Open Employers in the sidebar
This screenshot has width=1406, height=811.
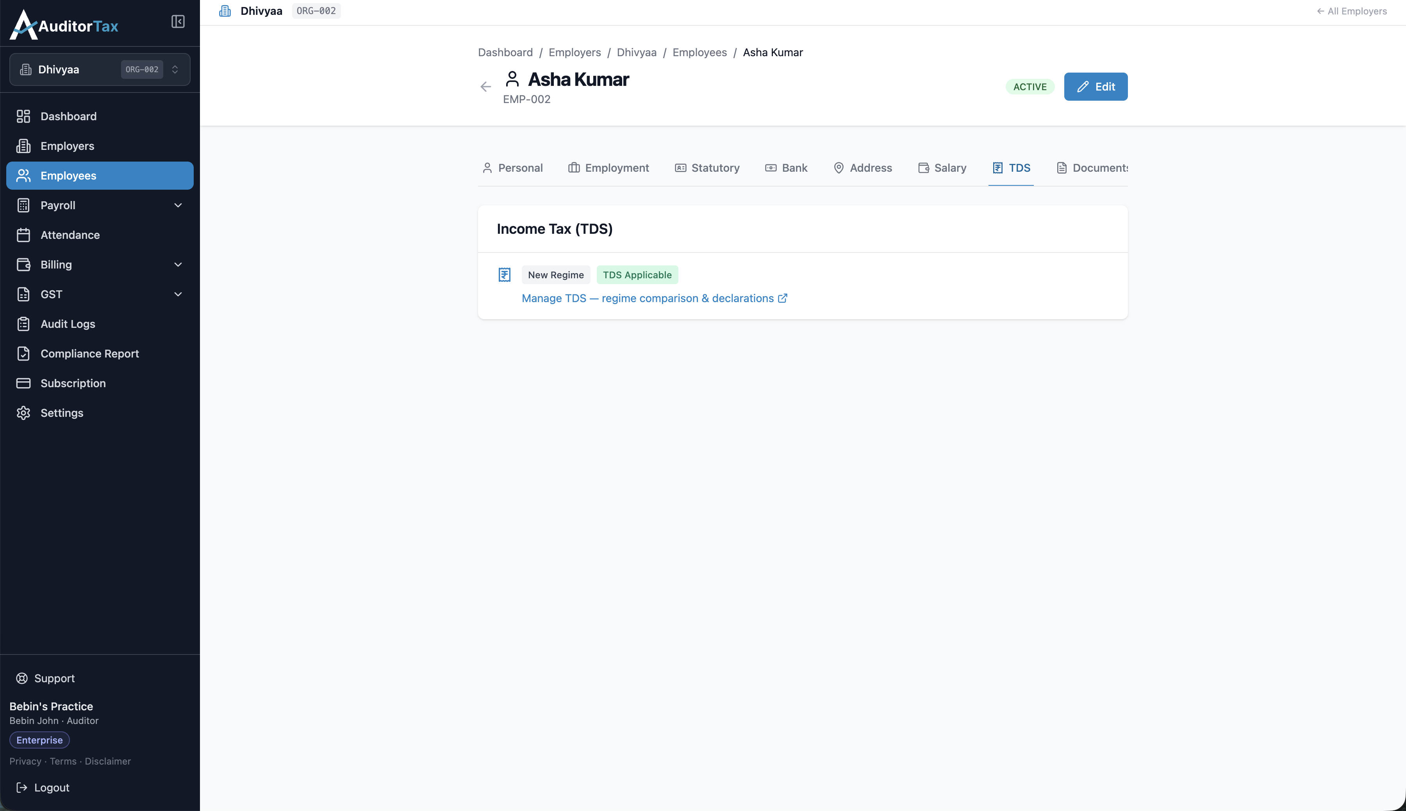(x=100, y=146)
